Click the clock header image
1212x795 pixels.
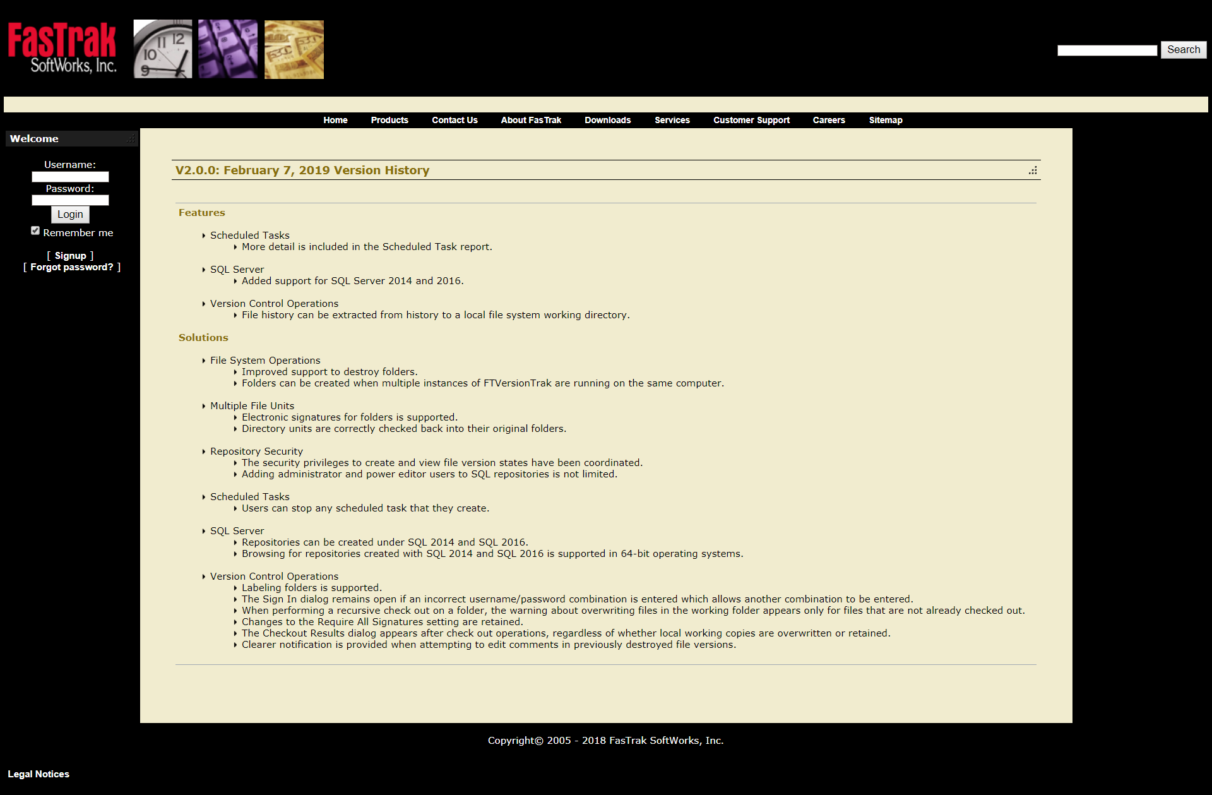point(163,49)
